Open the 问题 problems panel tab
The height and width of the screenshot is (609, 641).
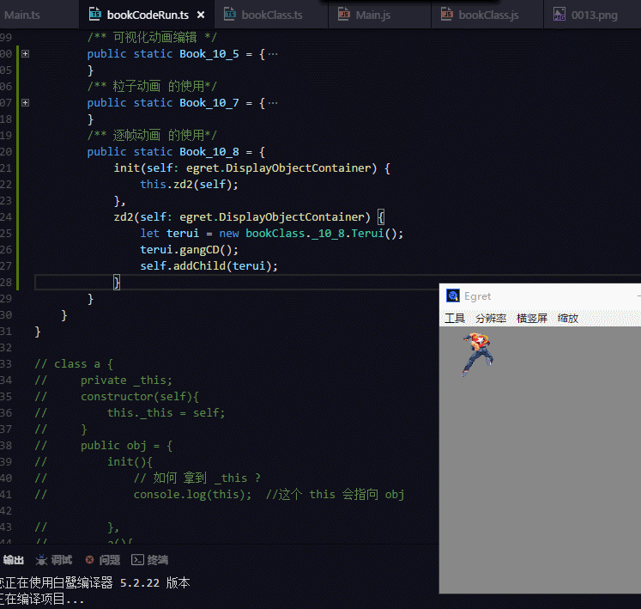pyautogui.click(x=110, y=560)
